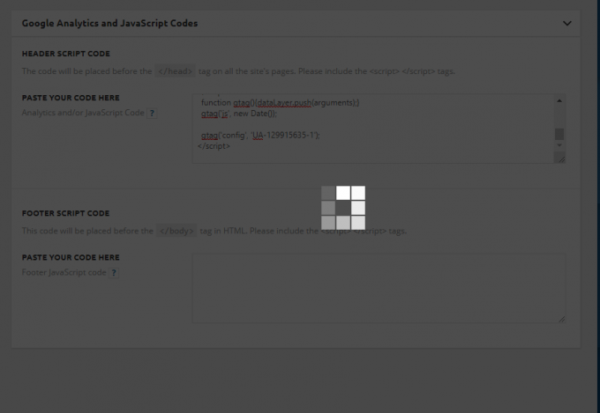Click the '</head>' code tag text
The width and height of the screenshot is (600, 413).
(x=175, y=71)
